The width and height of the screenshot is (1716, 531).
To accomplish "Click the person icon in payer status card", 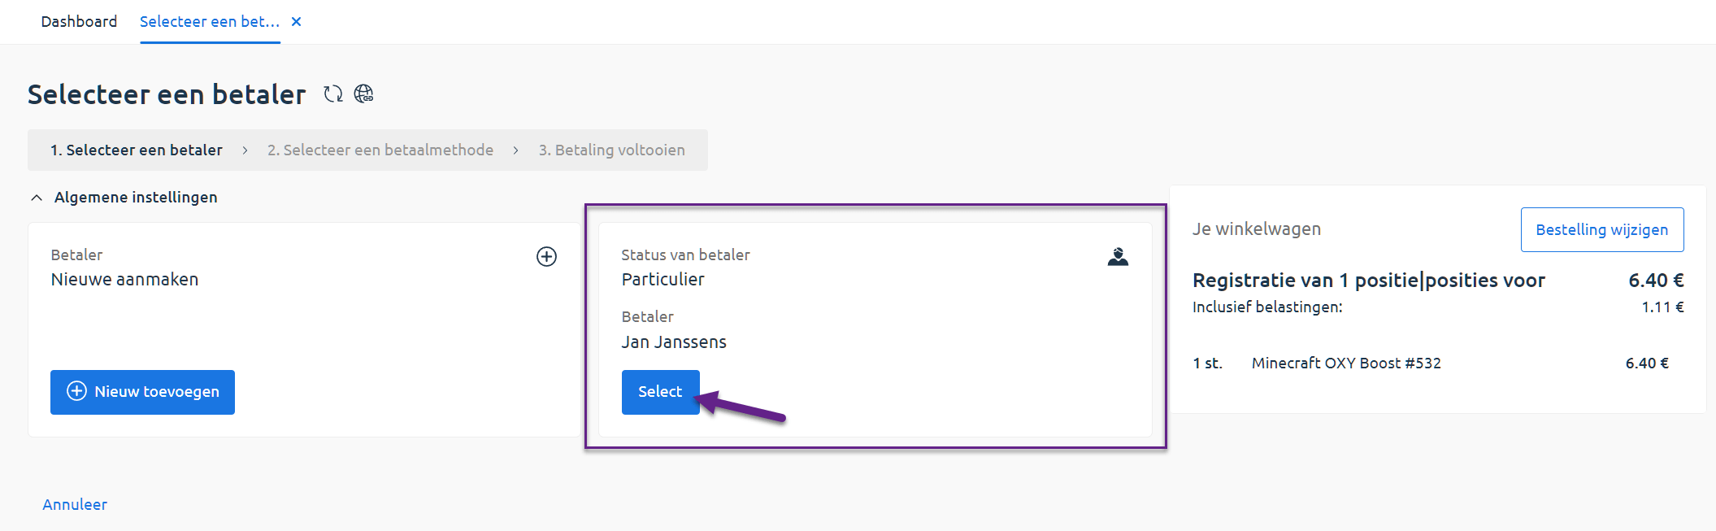I will (1118, 257).
